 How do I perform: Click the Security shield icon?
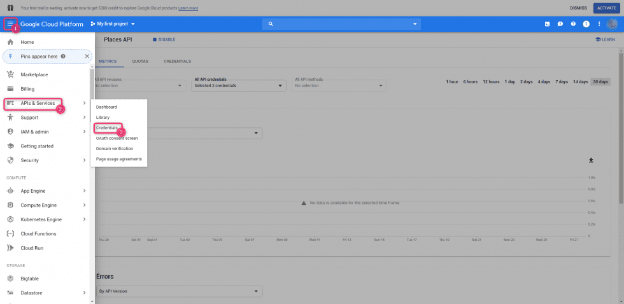[11, 160]
